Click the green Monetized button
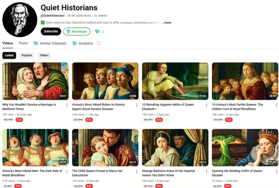 (77, 32)
